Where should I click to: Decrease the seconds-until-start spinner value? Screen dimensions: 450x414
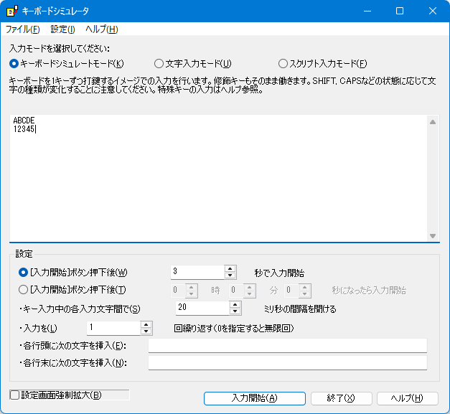click(230, 276)
